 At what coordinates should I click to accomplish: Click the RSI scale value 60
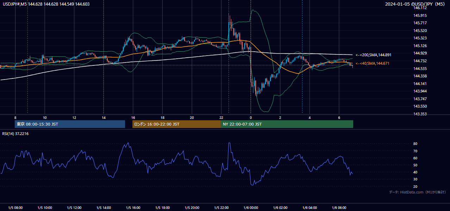point(415,158)
